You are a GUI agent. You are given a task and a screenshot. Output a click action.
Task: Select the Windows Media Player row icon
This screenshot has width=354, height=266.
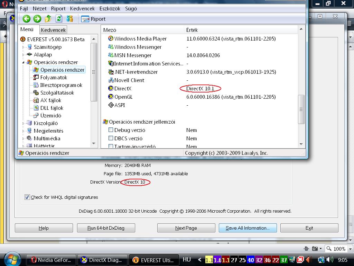point(111,38)
